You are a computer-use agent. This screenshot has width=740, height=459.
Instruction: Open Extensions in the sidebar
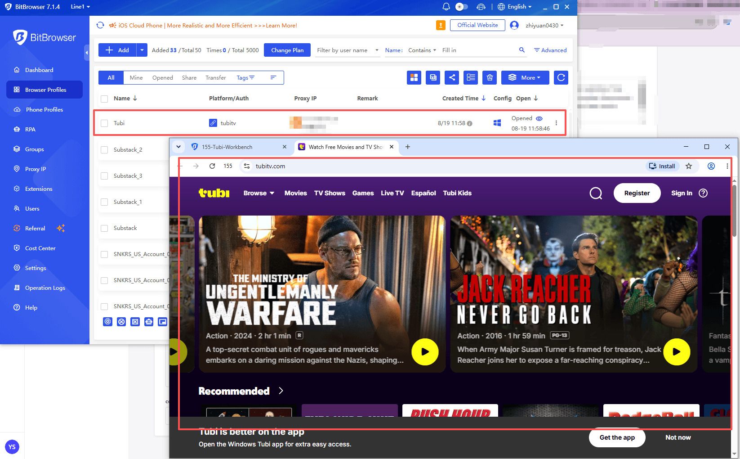click(x=39, y=189)
